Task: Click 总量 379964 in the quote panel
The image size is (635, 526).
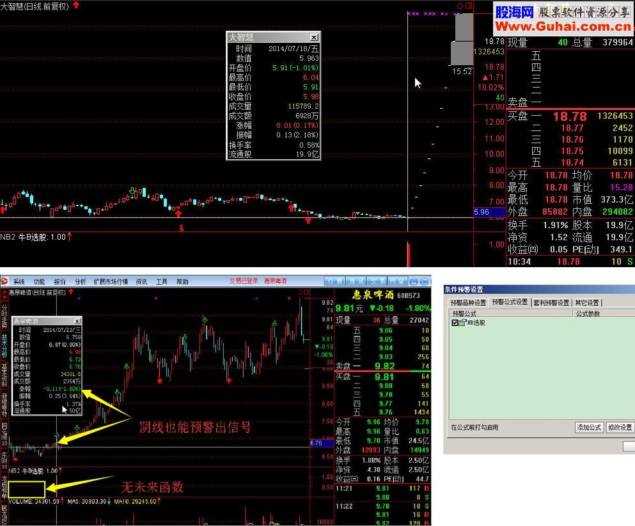Action: (x=602, y=42)
